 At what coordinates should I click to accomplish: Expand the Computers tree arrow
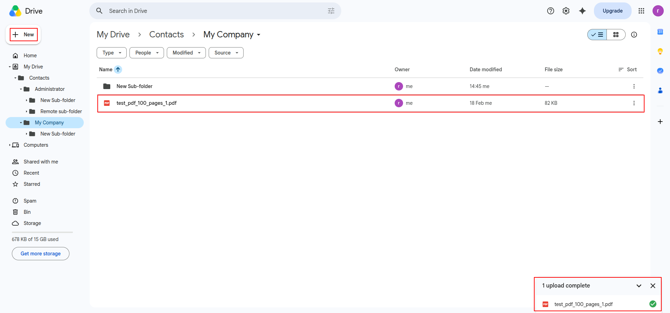(10, 145)
